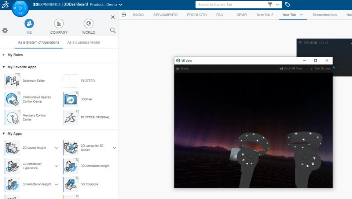
Task: Select the ME quadrant icon
Action: pyautogui.click(x=29, y=23)
